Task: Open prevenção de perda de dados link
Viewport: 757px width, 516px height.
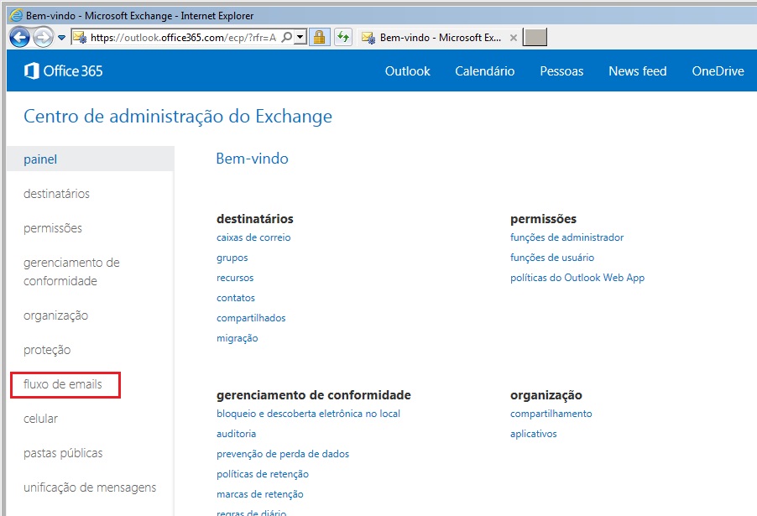Action: (x=283, y=454)
